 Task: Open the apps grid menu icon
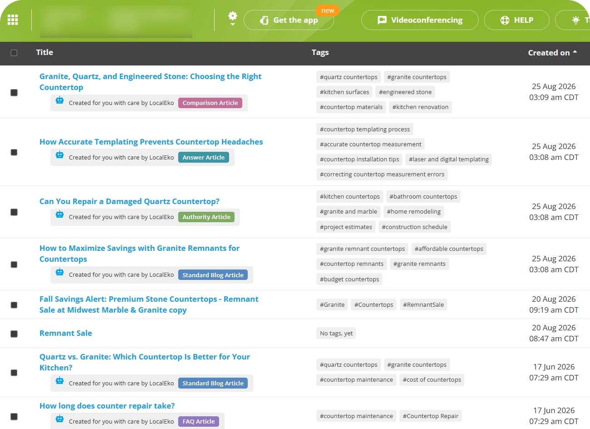tap(13, 20)
